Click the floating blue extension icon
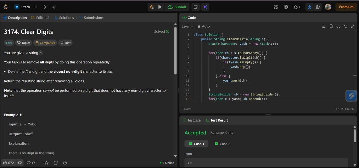Screen dimensions: 359x168 (351, 96)
